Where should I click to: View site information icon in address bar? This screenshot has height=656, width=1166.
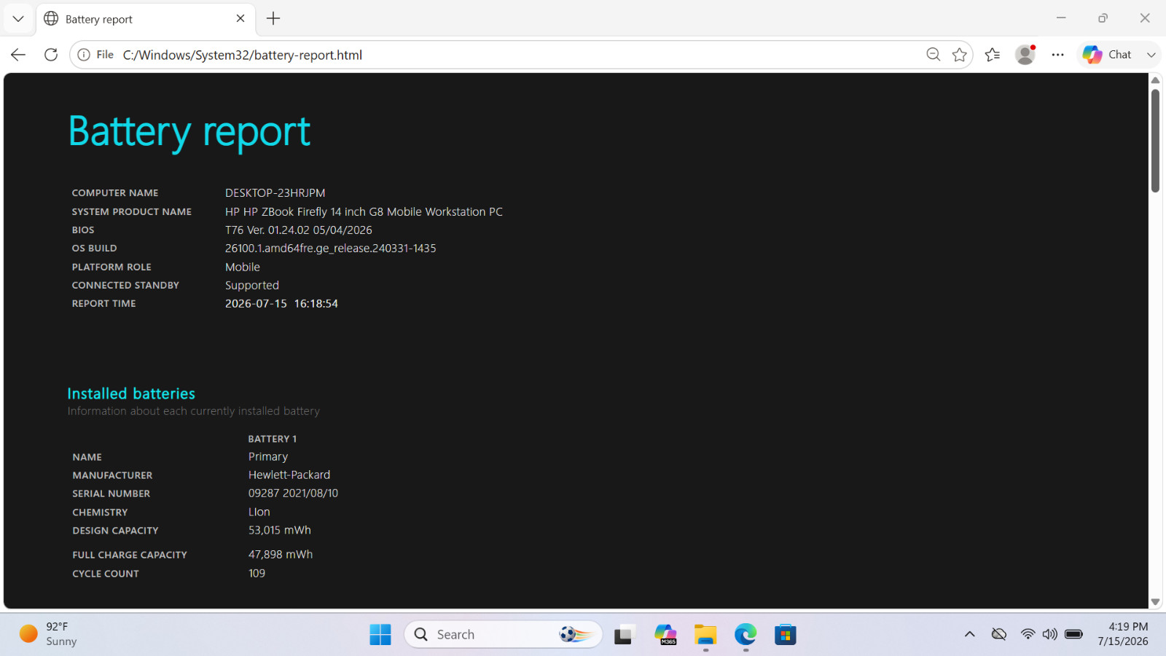84,55
